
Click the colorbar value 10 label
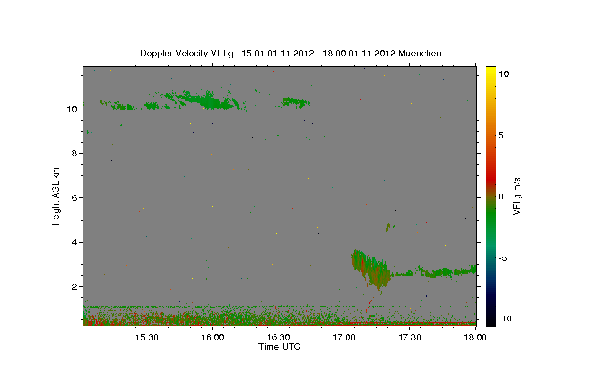tap(503, 74)
